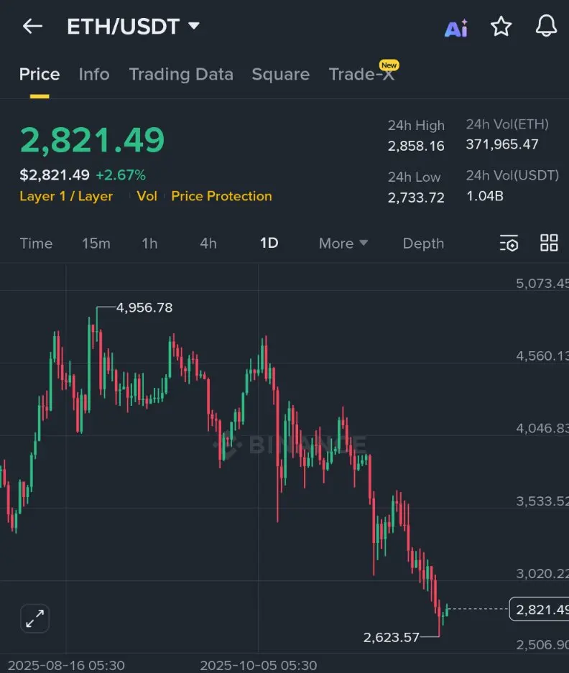
Task: Select the 4h chart interval
Action: click(208, 243)
